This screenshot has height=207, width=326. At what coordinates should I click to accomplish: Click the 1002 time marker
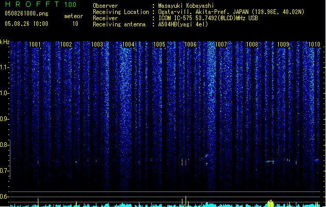(x=66, y=45)
